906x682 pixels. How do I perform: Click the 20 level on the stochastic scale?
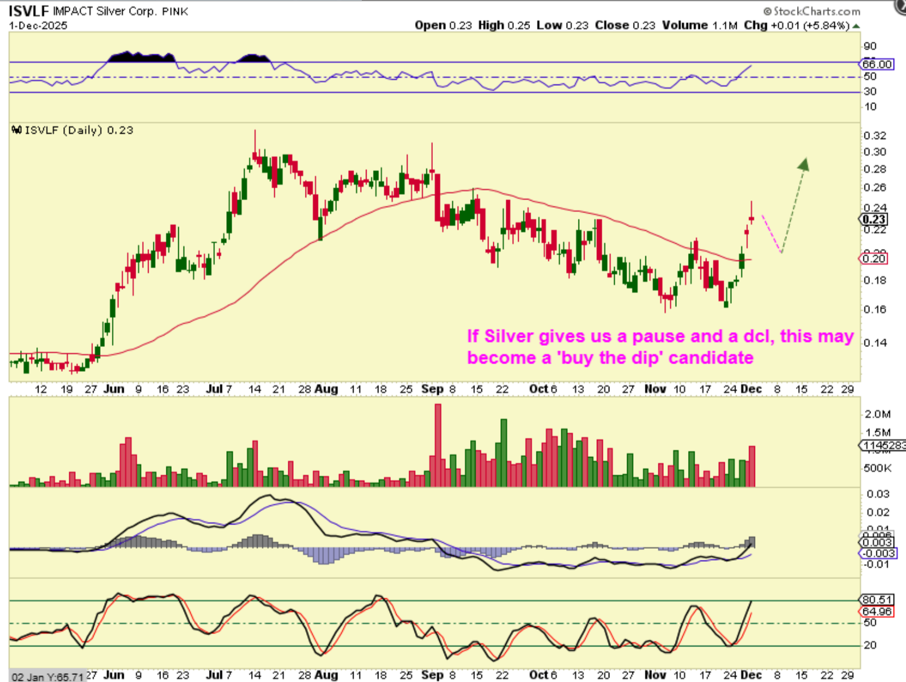click(870, 645)
